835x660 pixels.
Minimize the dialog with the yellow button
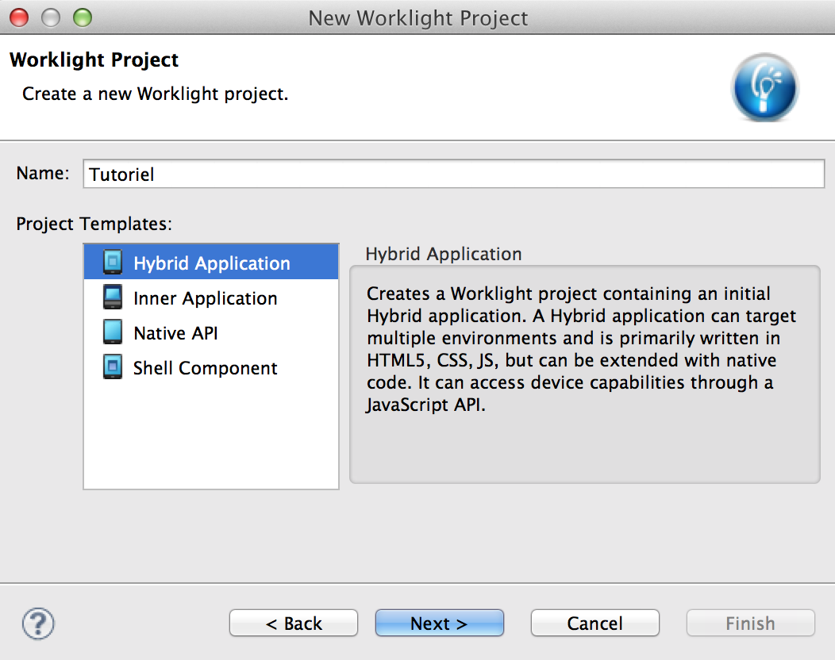51,17
